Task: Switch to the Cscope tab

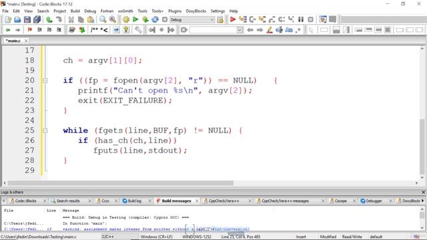Action: (x=341, y=201)
